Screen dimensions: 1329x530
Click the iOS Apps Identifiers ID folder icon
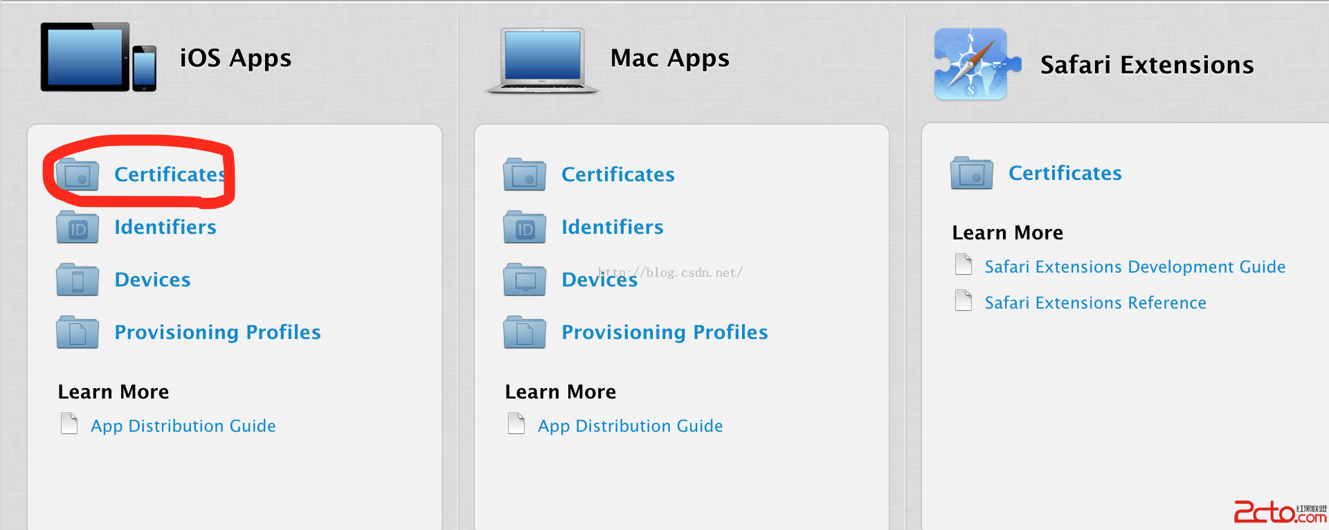click(x=78, y=228)
